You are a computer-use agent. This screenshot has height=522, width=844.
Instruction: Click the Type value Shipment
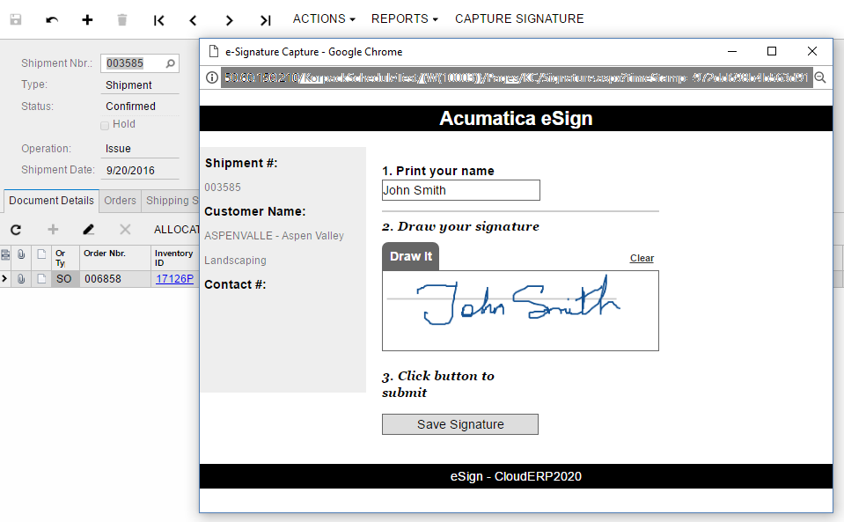(128, 85)
